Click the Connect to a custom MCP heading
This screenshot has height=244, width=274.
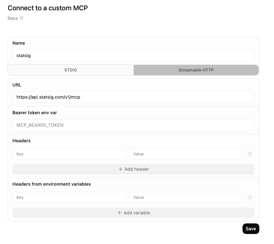point(47,8)
